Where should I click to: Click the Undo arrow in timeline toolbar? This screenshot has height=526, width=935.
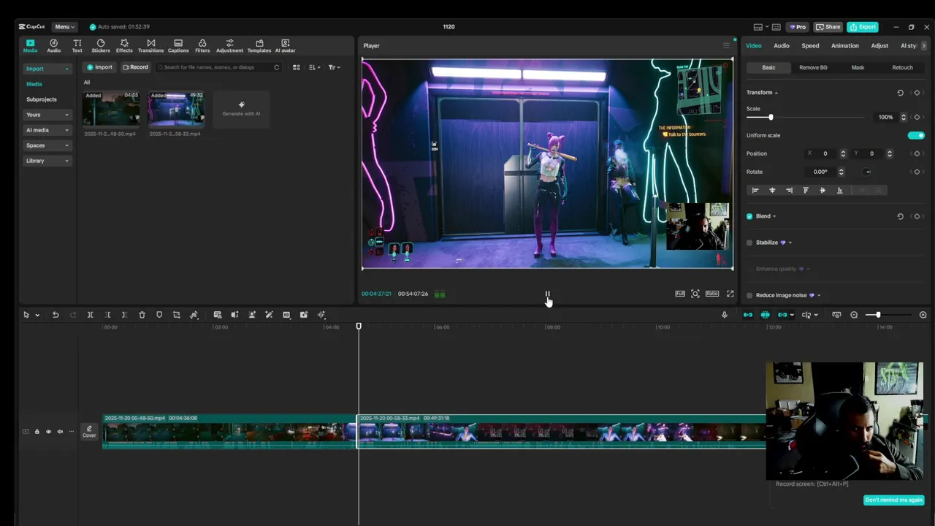click(56, 315)
